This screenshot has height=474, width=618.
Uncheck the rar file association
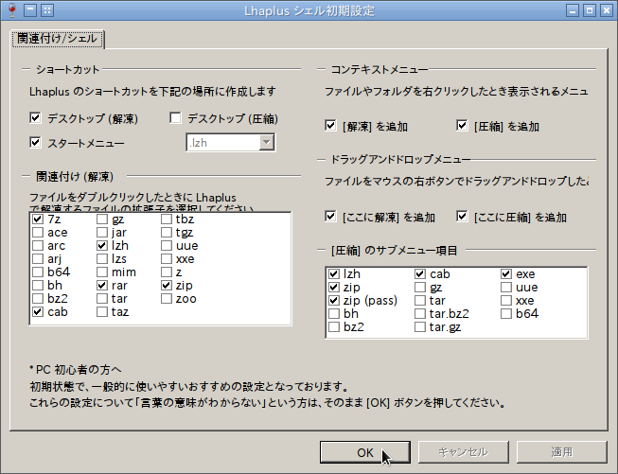pos(102,286)
